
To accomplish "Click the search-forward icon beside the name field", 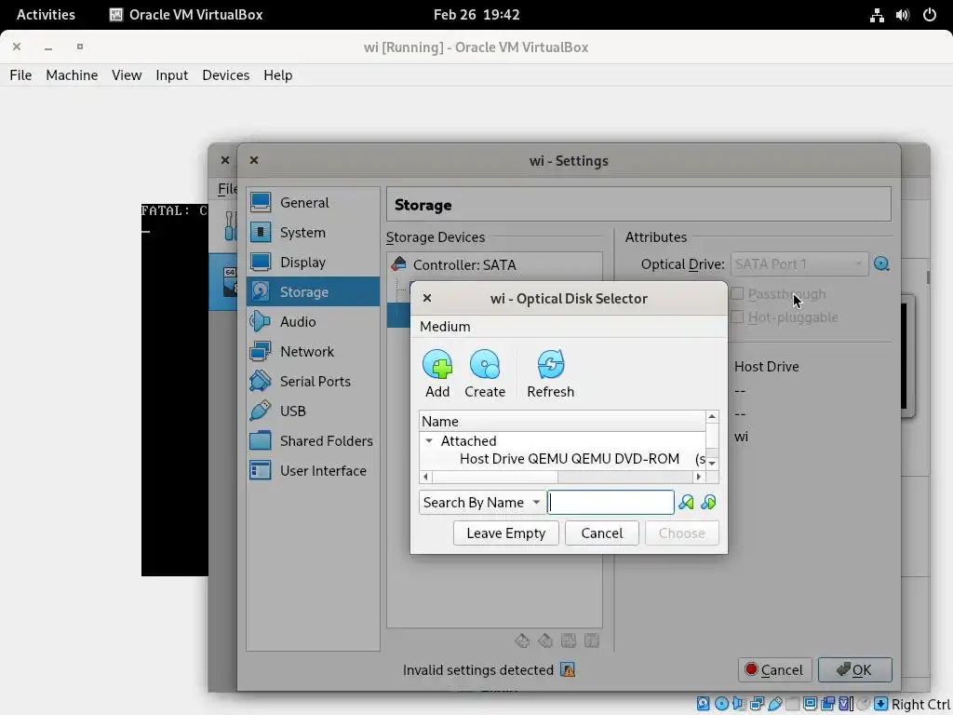I will 686,502.
